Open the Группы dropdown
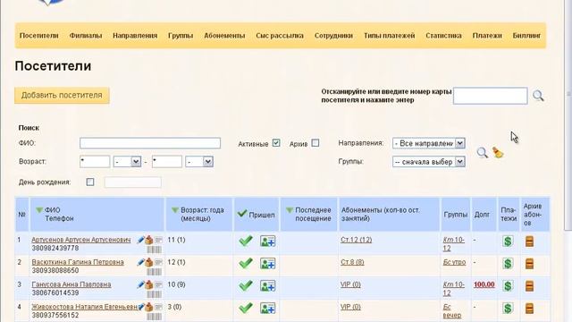 (x=429, y=161)
